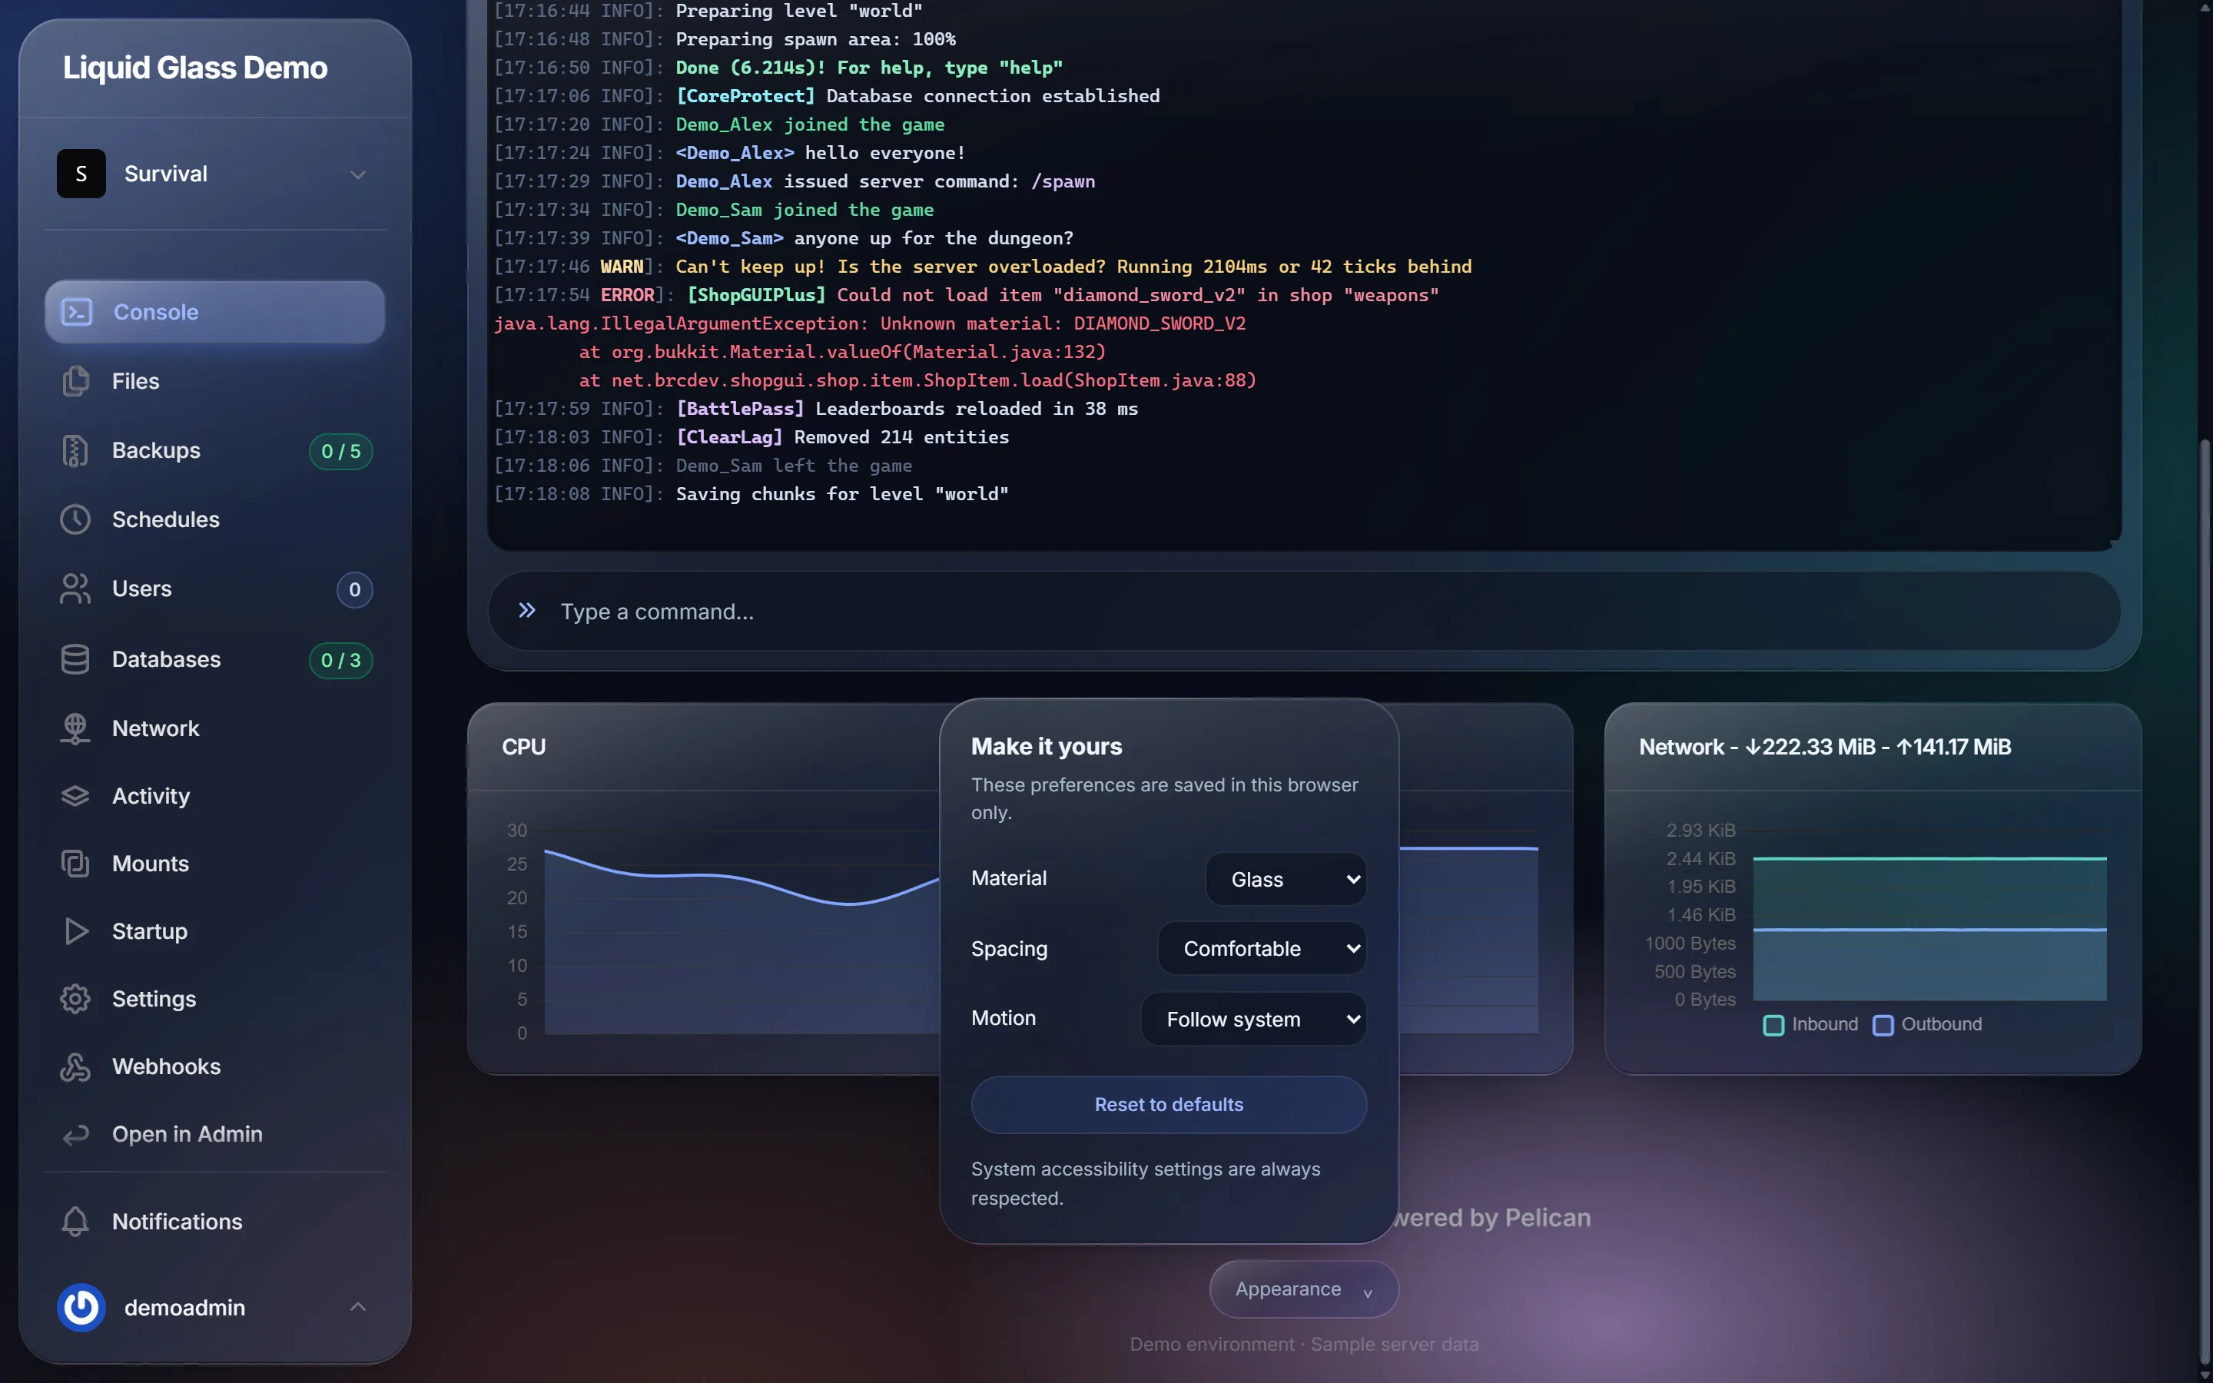This screenshot has width=2213, height=1383.
Task: Click the Liquid Glass Demo title
Action: pyautogui.click(x=194, y=68)
